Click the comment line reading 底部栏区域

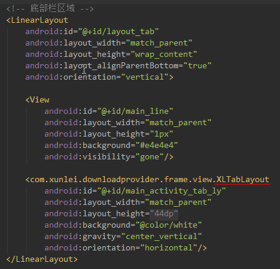coord(50,9)
